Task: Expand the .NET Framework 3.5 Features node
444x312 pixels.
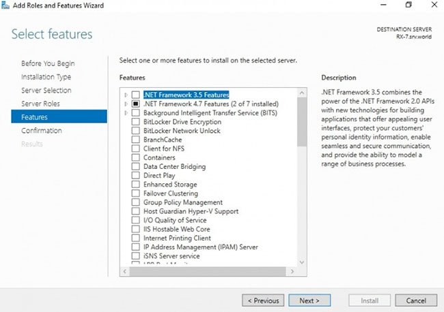Action: coord(126,95)
